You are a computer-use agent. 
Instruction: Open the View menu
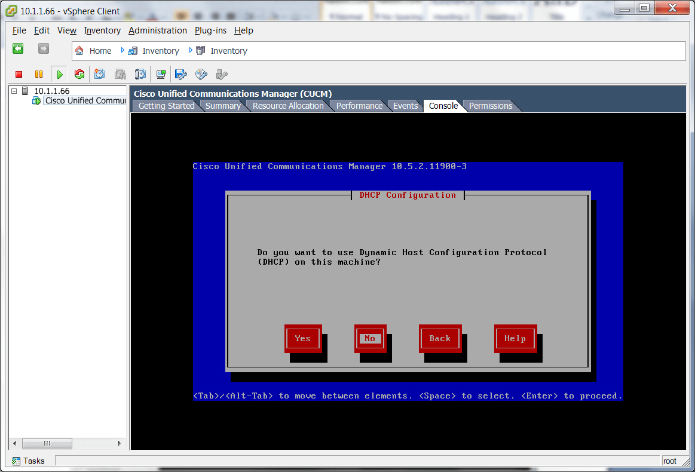point(66,30)
